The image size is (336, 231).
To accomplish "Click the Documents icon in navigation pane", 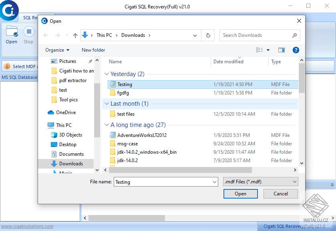I will tap(54, 154).
